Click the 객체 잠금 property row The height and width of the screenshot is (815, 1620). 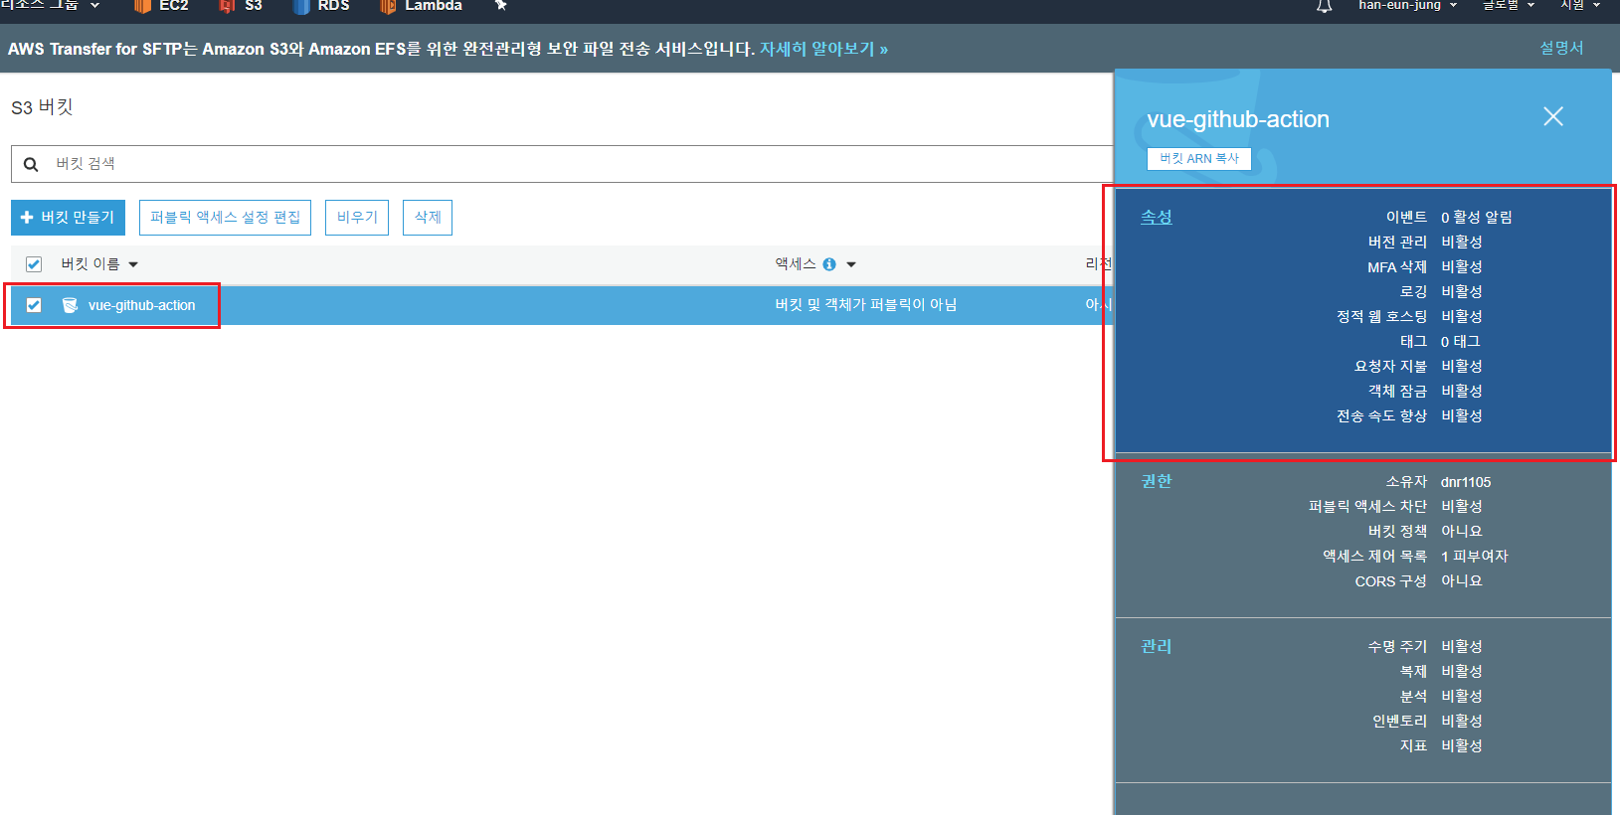click(1425, 391)
